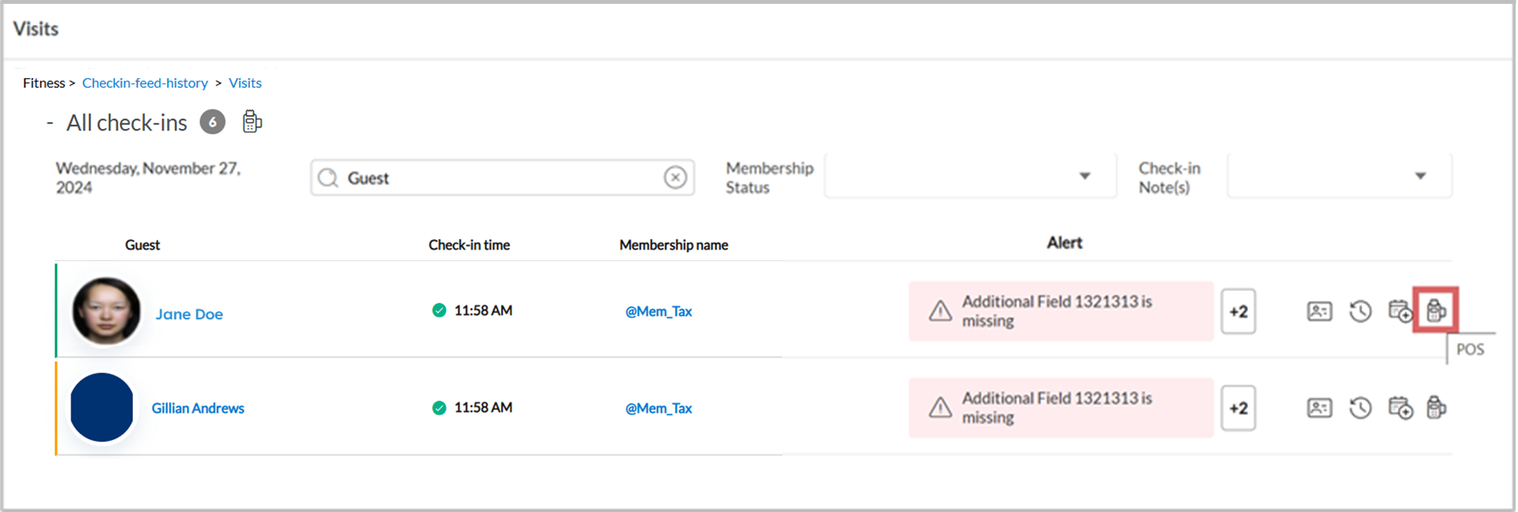The width and height of the screenshot is (1518, 512).
Task: Open the Membership Status dropdown
Action: 971,176
